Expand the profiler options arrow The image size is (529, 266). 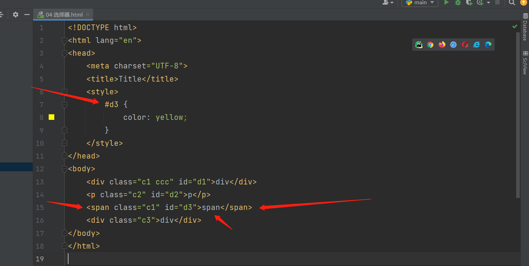(x=489, y=3)
